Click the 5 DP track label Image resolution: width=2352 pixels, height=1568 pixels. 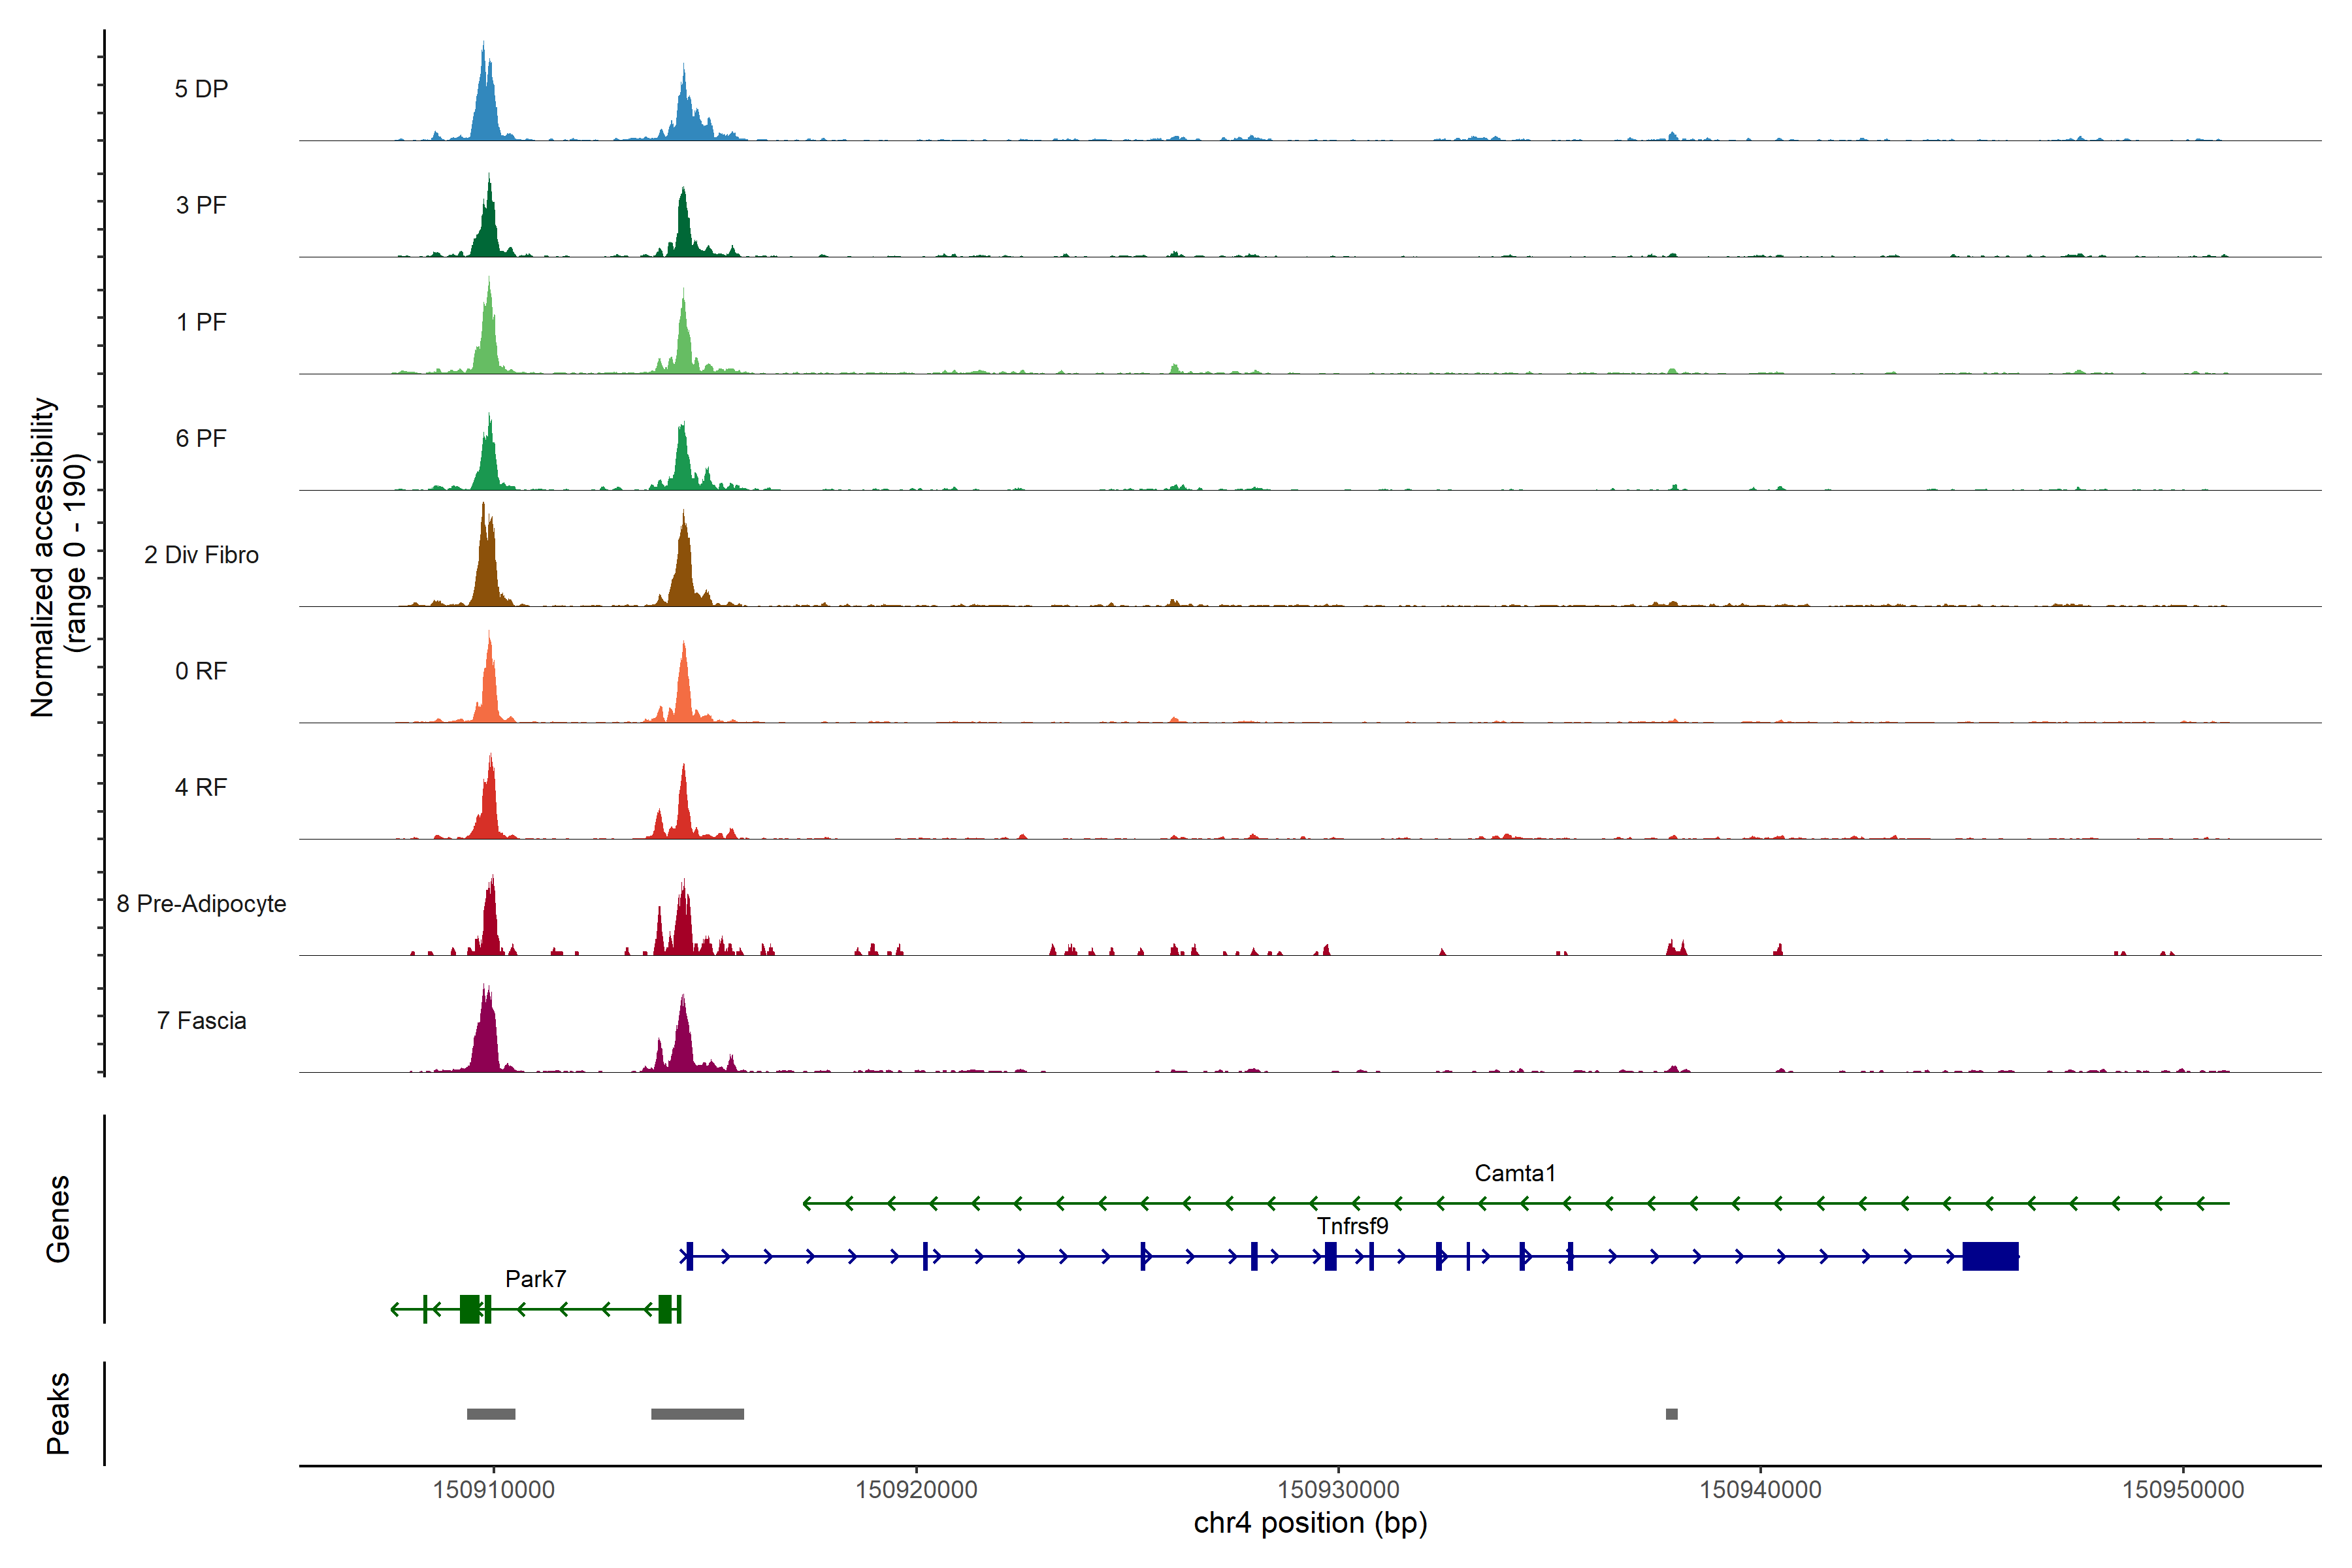coord(201,89)
